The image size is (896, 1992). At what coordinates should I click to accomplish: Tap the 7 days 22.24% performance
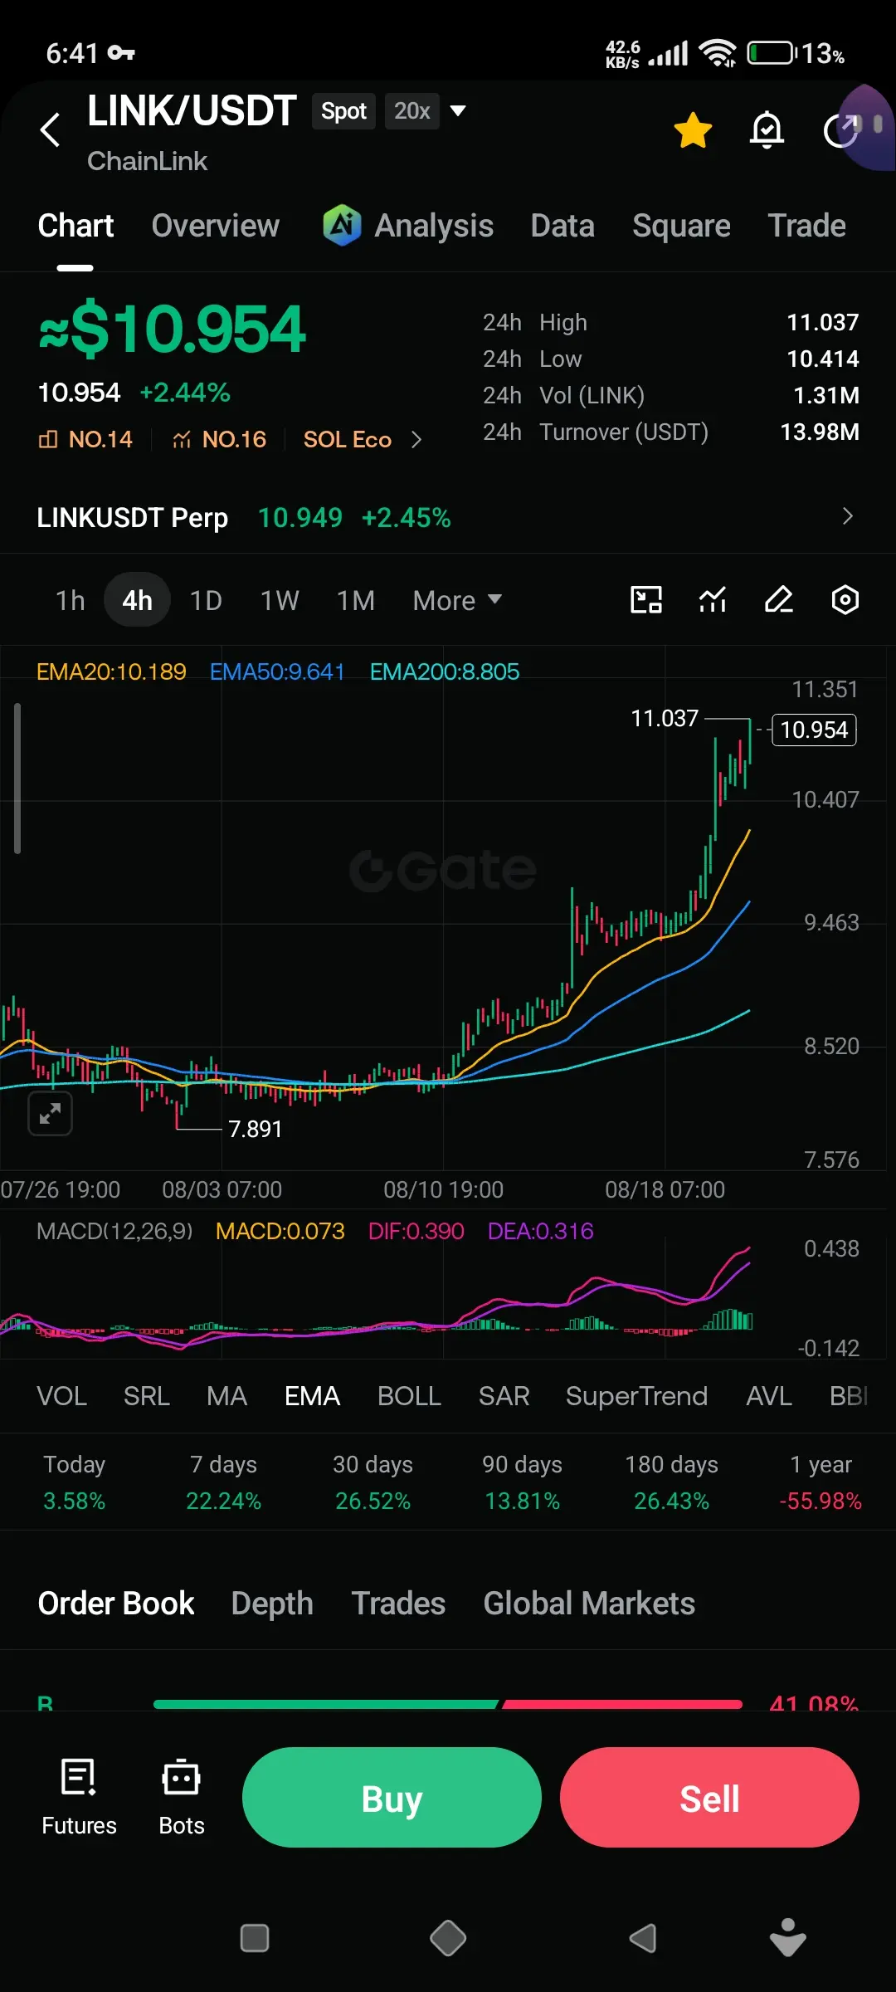click(x=223, y=1482)
